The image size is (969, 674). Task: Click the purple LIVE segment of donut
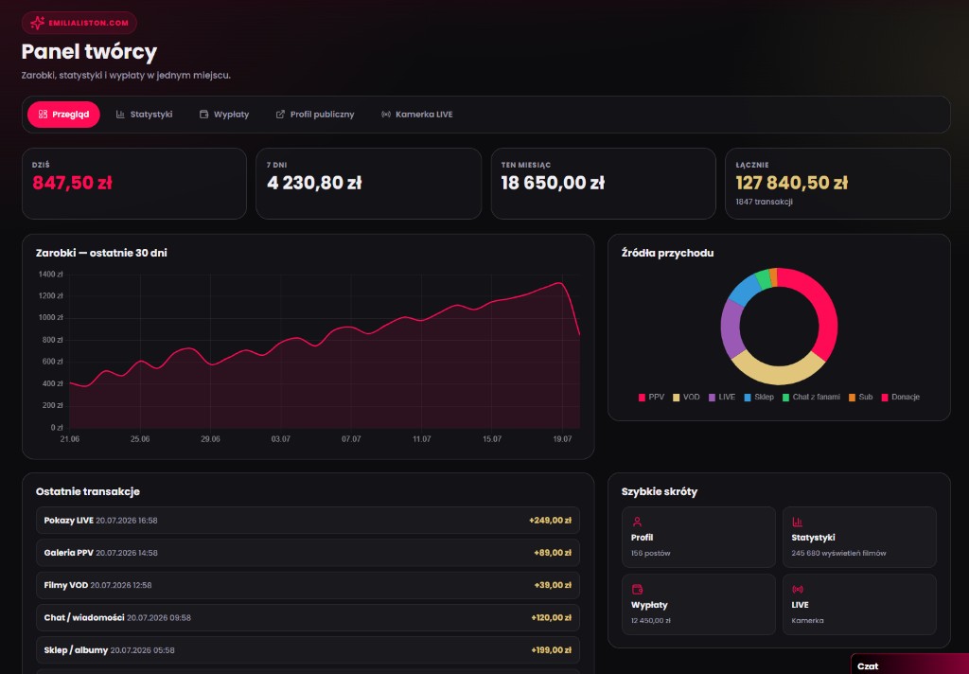point(731,328)
